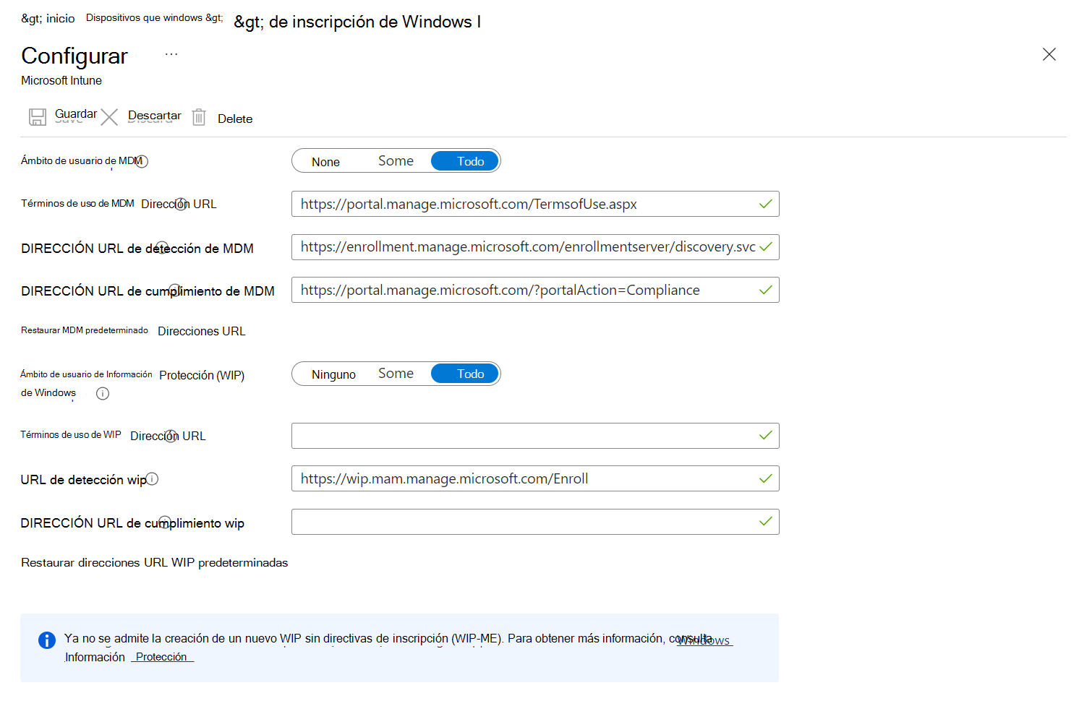Close the Configurar pane
1079x701 pixels.
pyautogui.click(x=1049, y=54)
